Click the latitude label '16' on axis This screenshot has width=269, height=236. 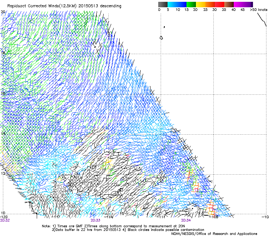3,93
